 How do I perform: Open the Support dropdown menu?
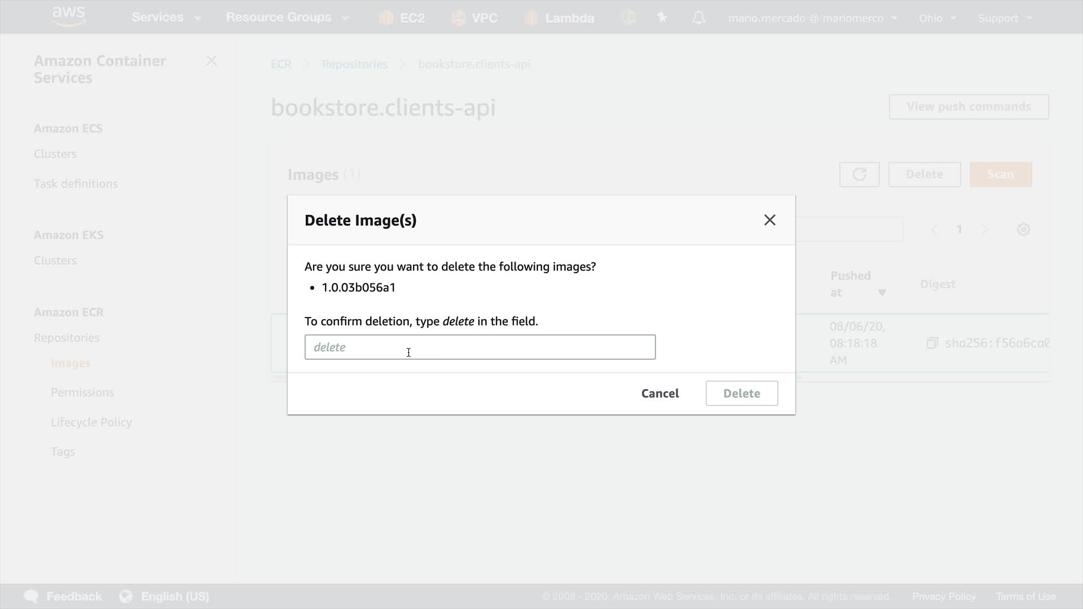[x=1005, y=18]
